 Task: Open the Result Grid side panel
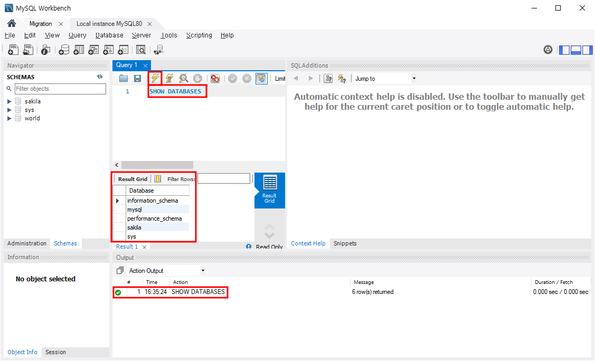[269, 191]
